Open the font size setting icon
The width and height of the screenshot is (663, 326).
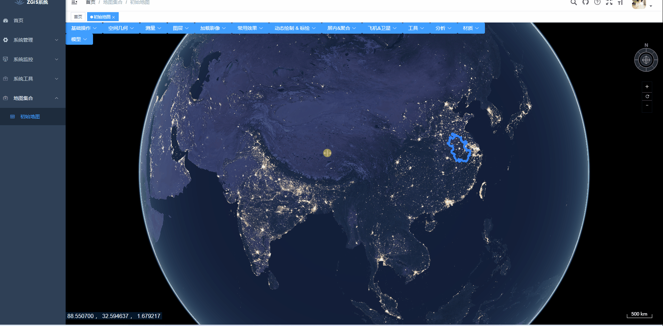(620, 2)
